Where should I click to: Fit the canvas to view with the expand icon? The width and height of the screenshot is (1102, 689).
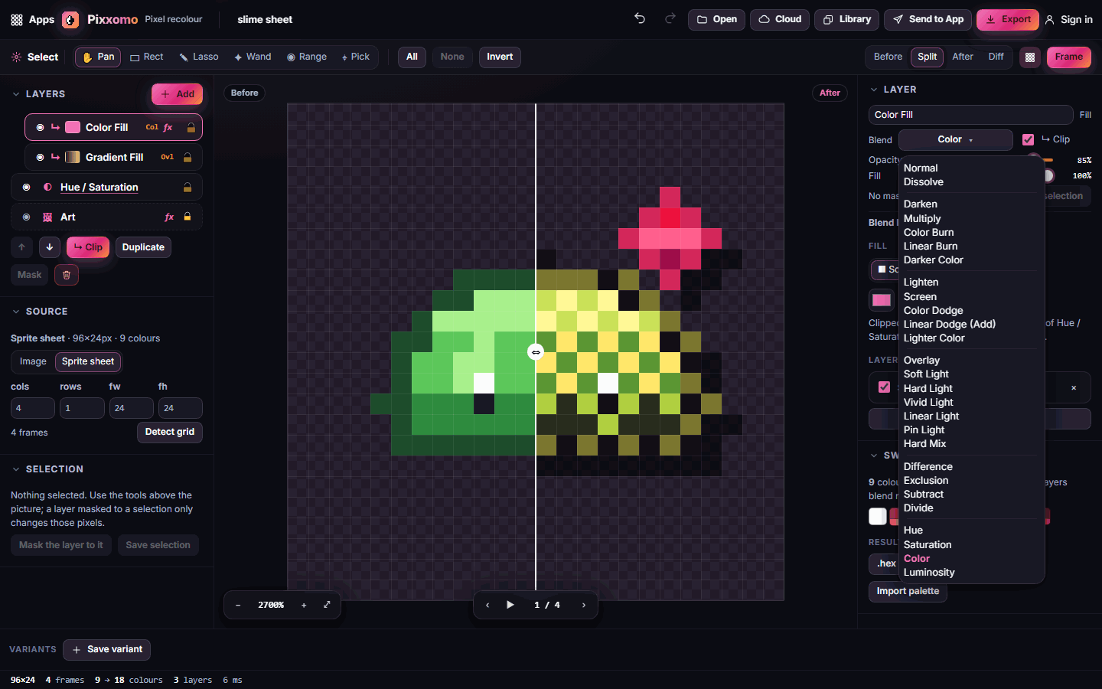(x=327, y=605)
